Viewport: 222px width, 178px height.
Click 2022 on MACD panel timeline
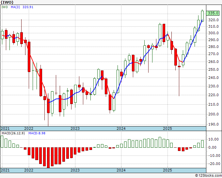click(29, 170)
